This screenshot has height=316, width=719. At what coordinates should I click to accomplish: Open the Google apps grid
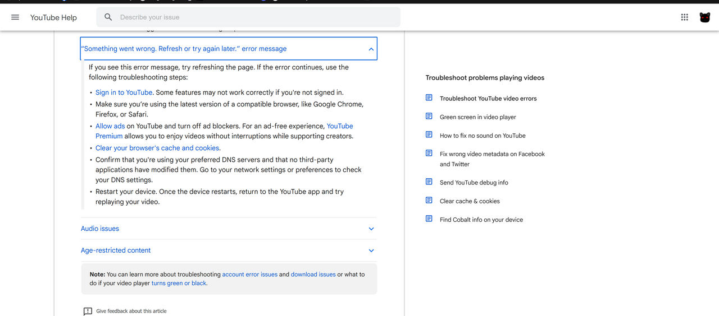point(684,17)
